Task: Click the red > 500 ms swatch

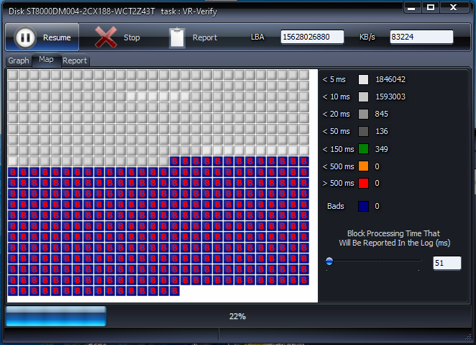Action: pyautogui.click(x=363, y=183)
